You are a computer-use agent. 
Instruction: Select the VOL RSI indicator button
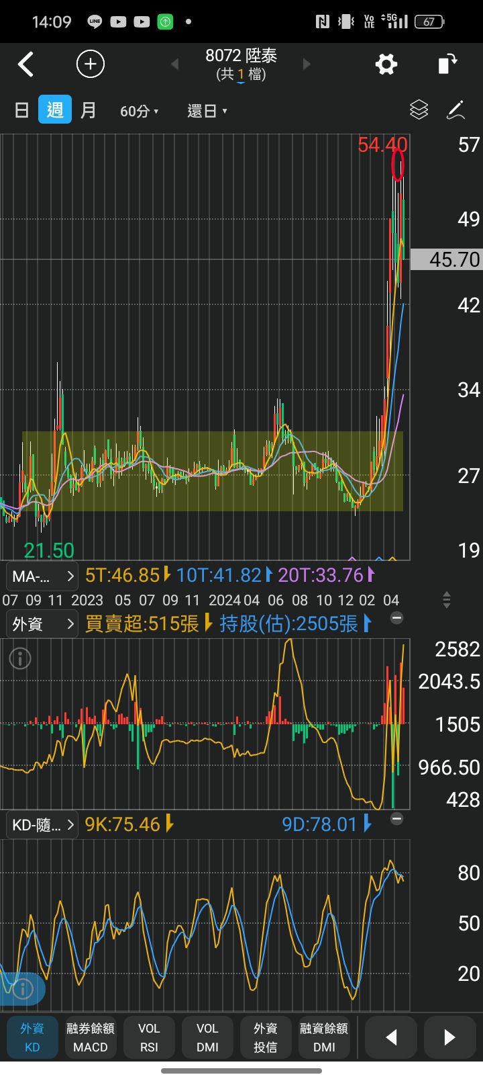pyautogui.click(x=149, y=1037)
